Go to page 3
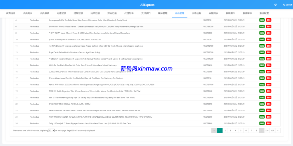The width and height of the screenshot is (293, 146). click(x=230, y=131)
